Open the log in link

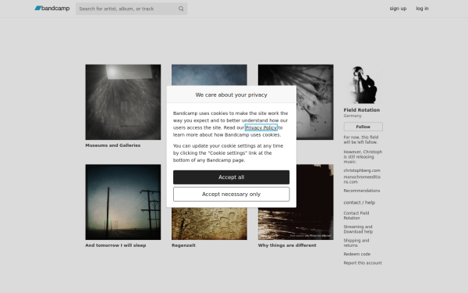(422, 9)
